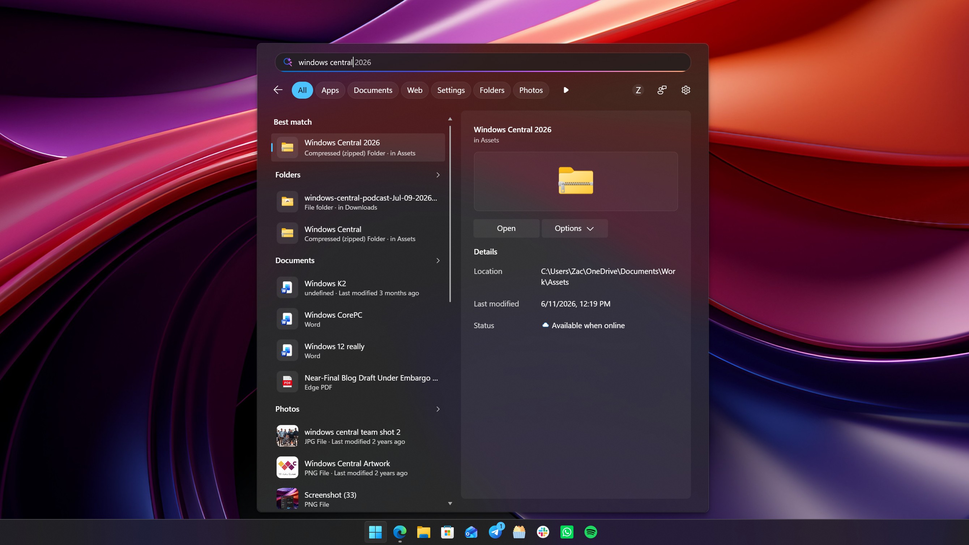
Task: Open the Windows Start button
Action: click(x=375, y=532)
